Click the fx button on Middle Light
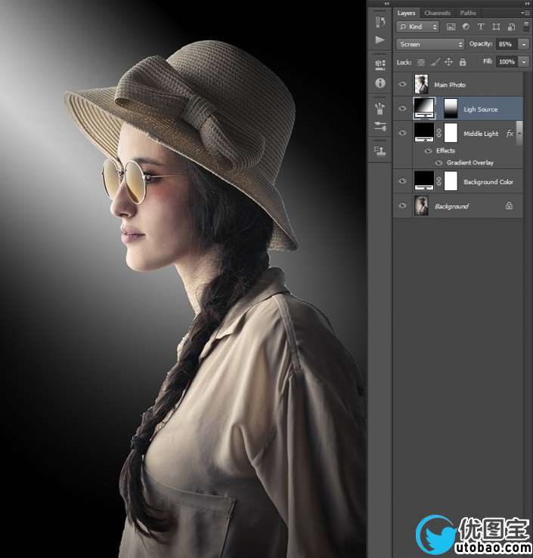The height and width of the screenshot is (558, 533). (x=510, y=134)
